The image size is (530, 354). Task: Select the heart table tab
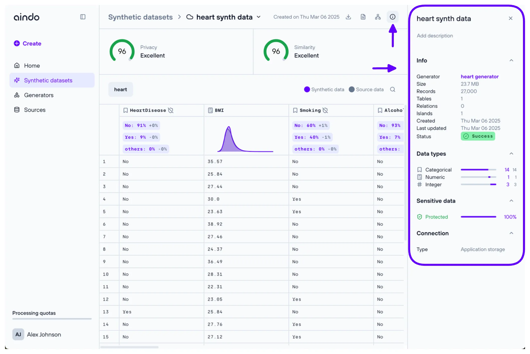120,89
